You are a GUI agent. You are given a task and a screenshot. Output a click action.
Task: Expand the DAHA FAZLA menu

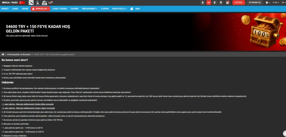point(120,9)
